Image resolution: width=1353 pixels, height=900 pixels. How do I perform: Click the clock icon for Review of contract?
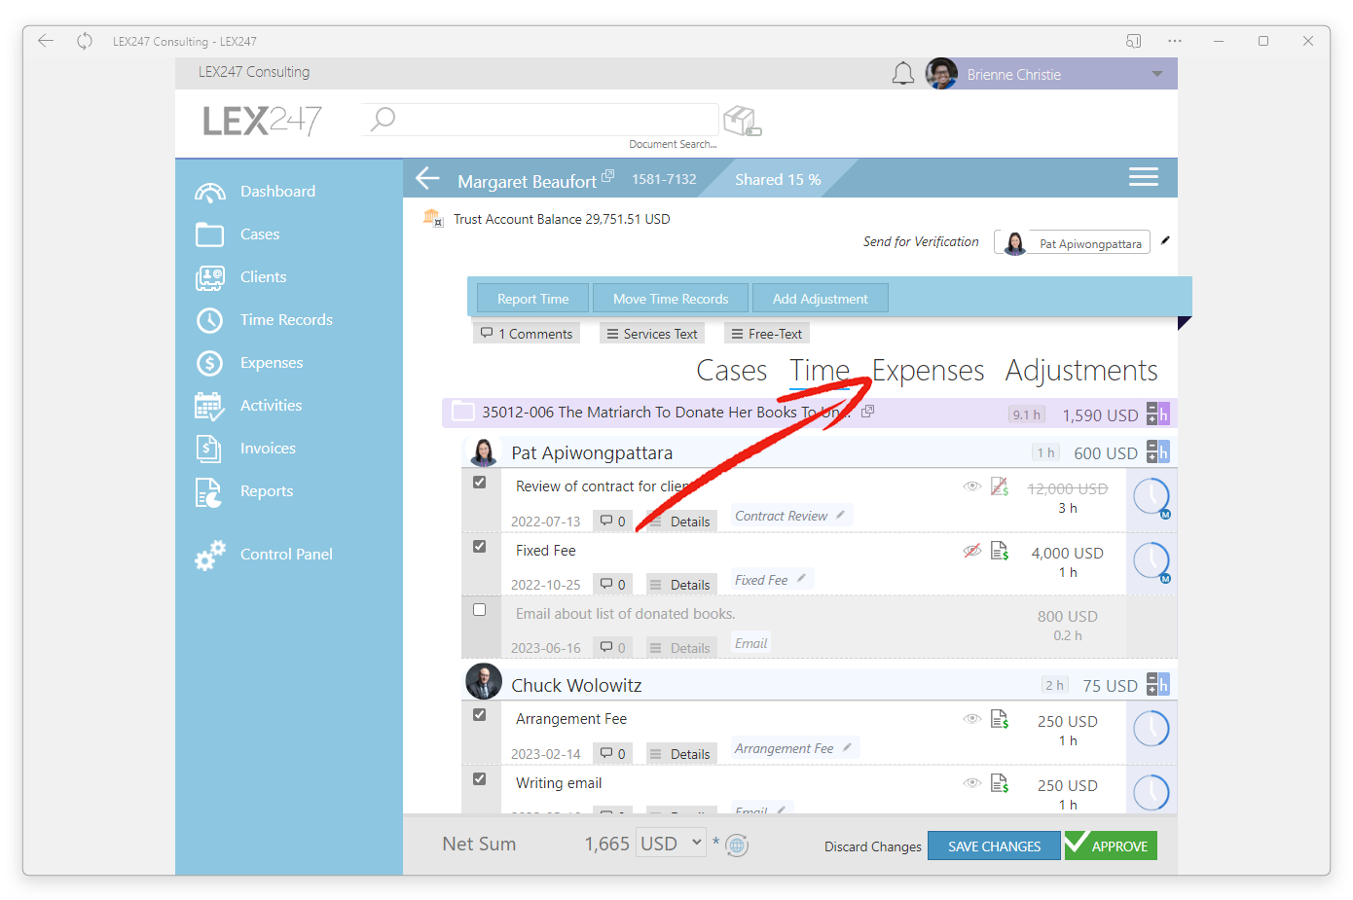click(x=1152, y=497)
